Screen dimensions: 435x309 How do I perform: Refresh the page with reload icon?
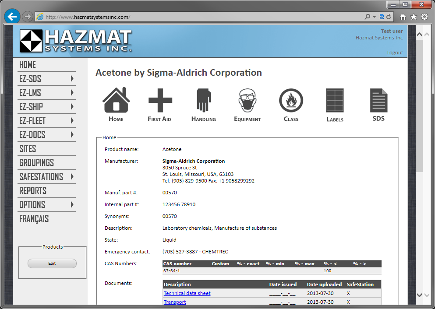tap(389, 17)
